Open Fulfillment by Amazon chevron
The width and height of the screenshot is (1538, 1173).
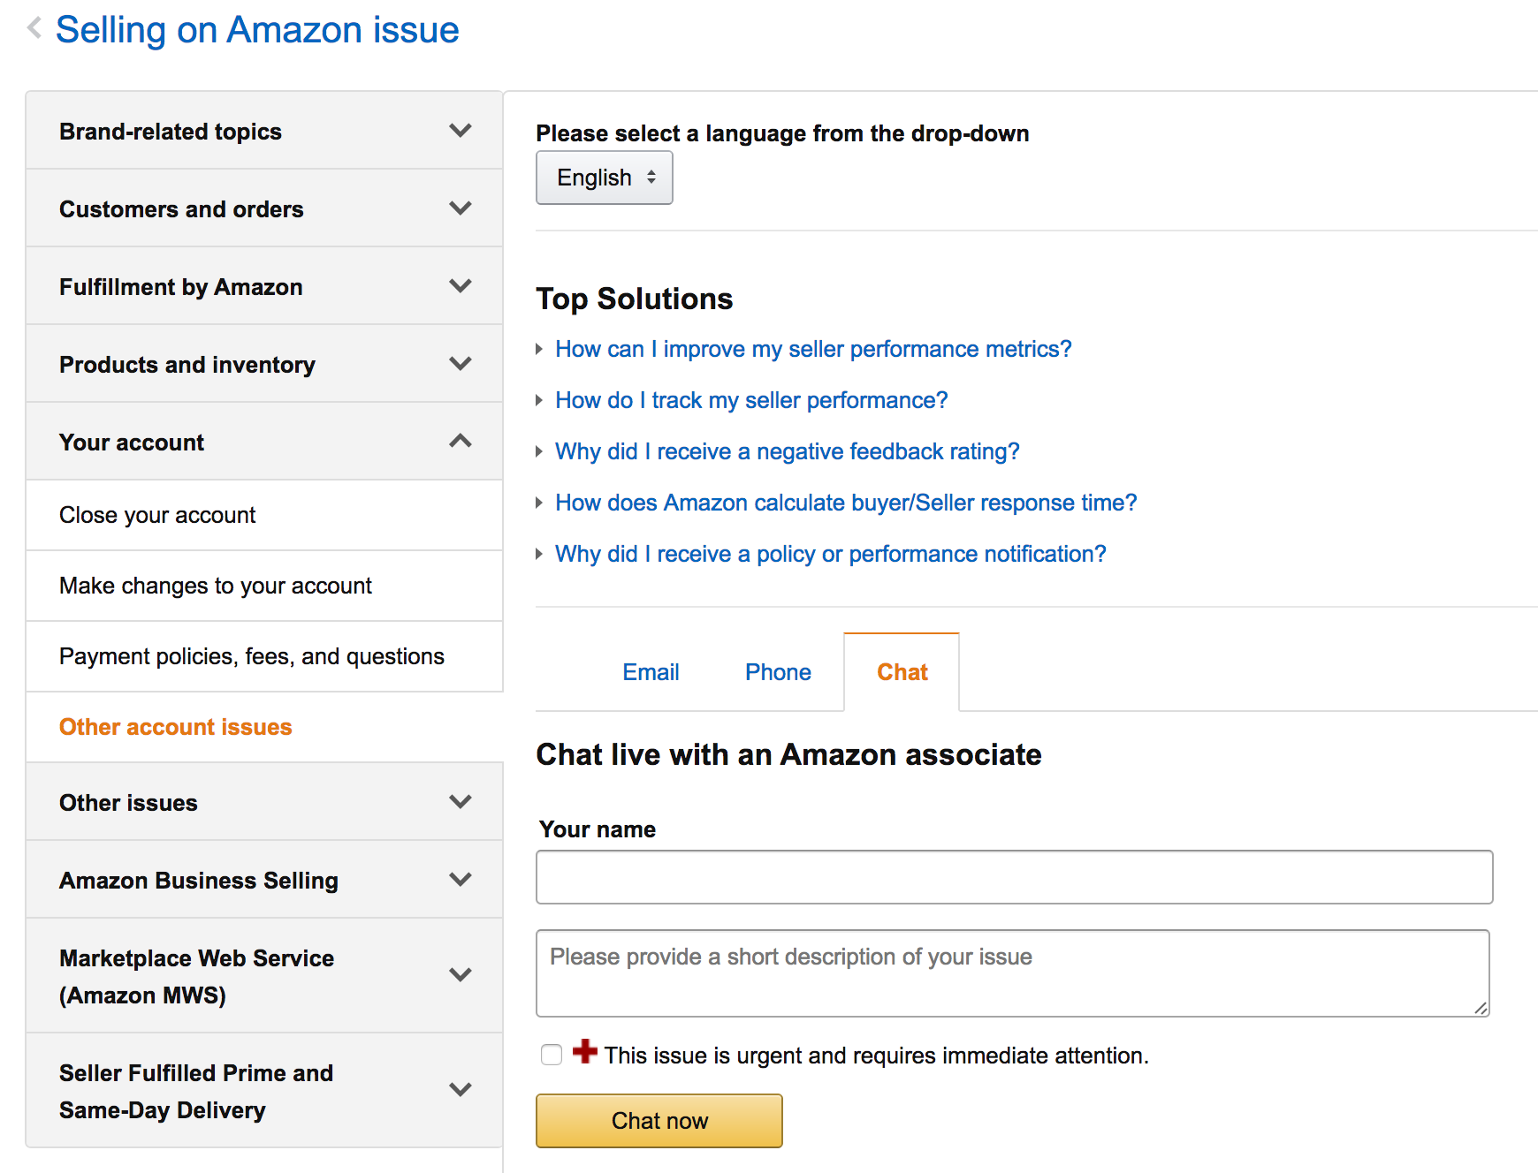pyautogui.click(x=461, y=286)
